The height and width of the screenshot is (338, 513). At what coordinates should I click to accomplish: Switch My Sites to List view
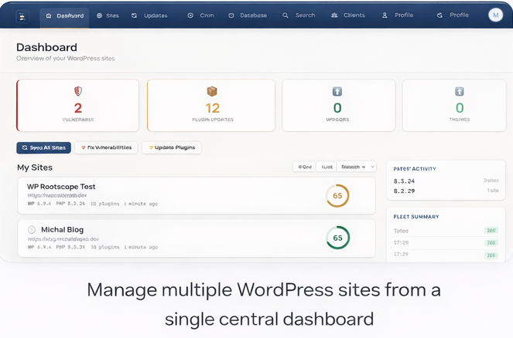pos(327,167)
